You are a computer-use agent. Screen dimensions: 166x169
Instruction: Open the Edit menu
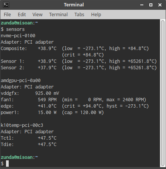coord(22,15)
